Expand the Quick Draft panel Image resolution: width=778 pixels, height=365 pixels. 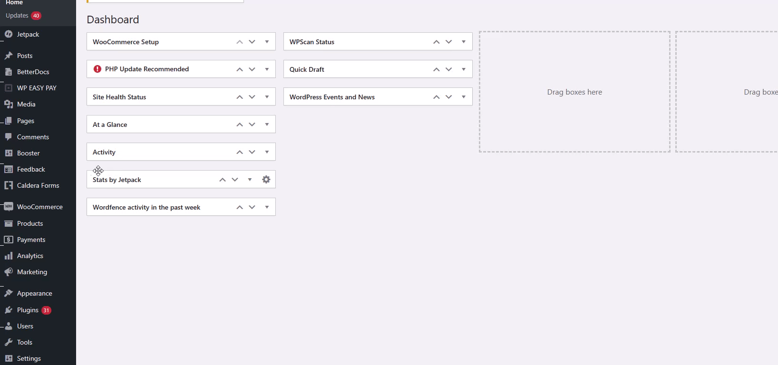click(x=464, y=69)
